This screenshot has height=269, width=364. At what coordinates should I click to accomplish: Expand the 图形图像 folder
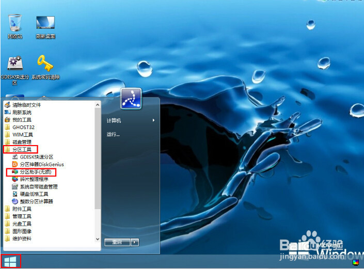[x=18, y=231]
